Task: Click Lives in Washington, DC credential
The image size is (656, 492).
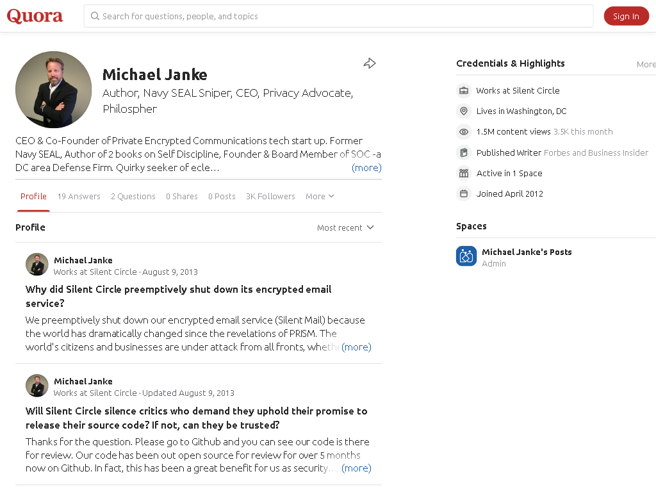Action: (521, 111)
